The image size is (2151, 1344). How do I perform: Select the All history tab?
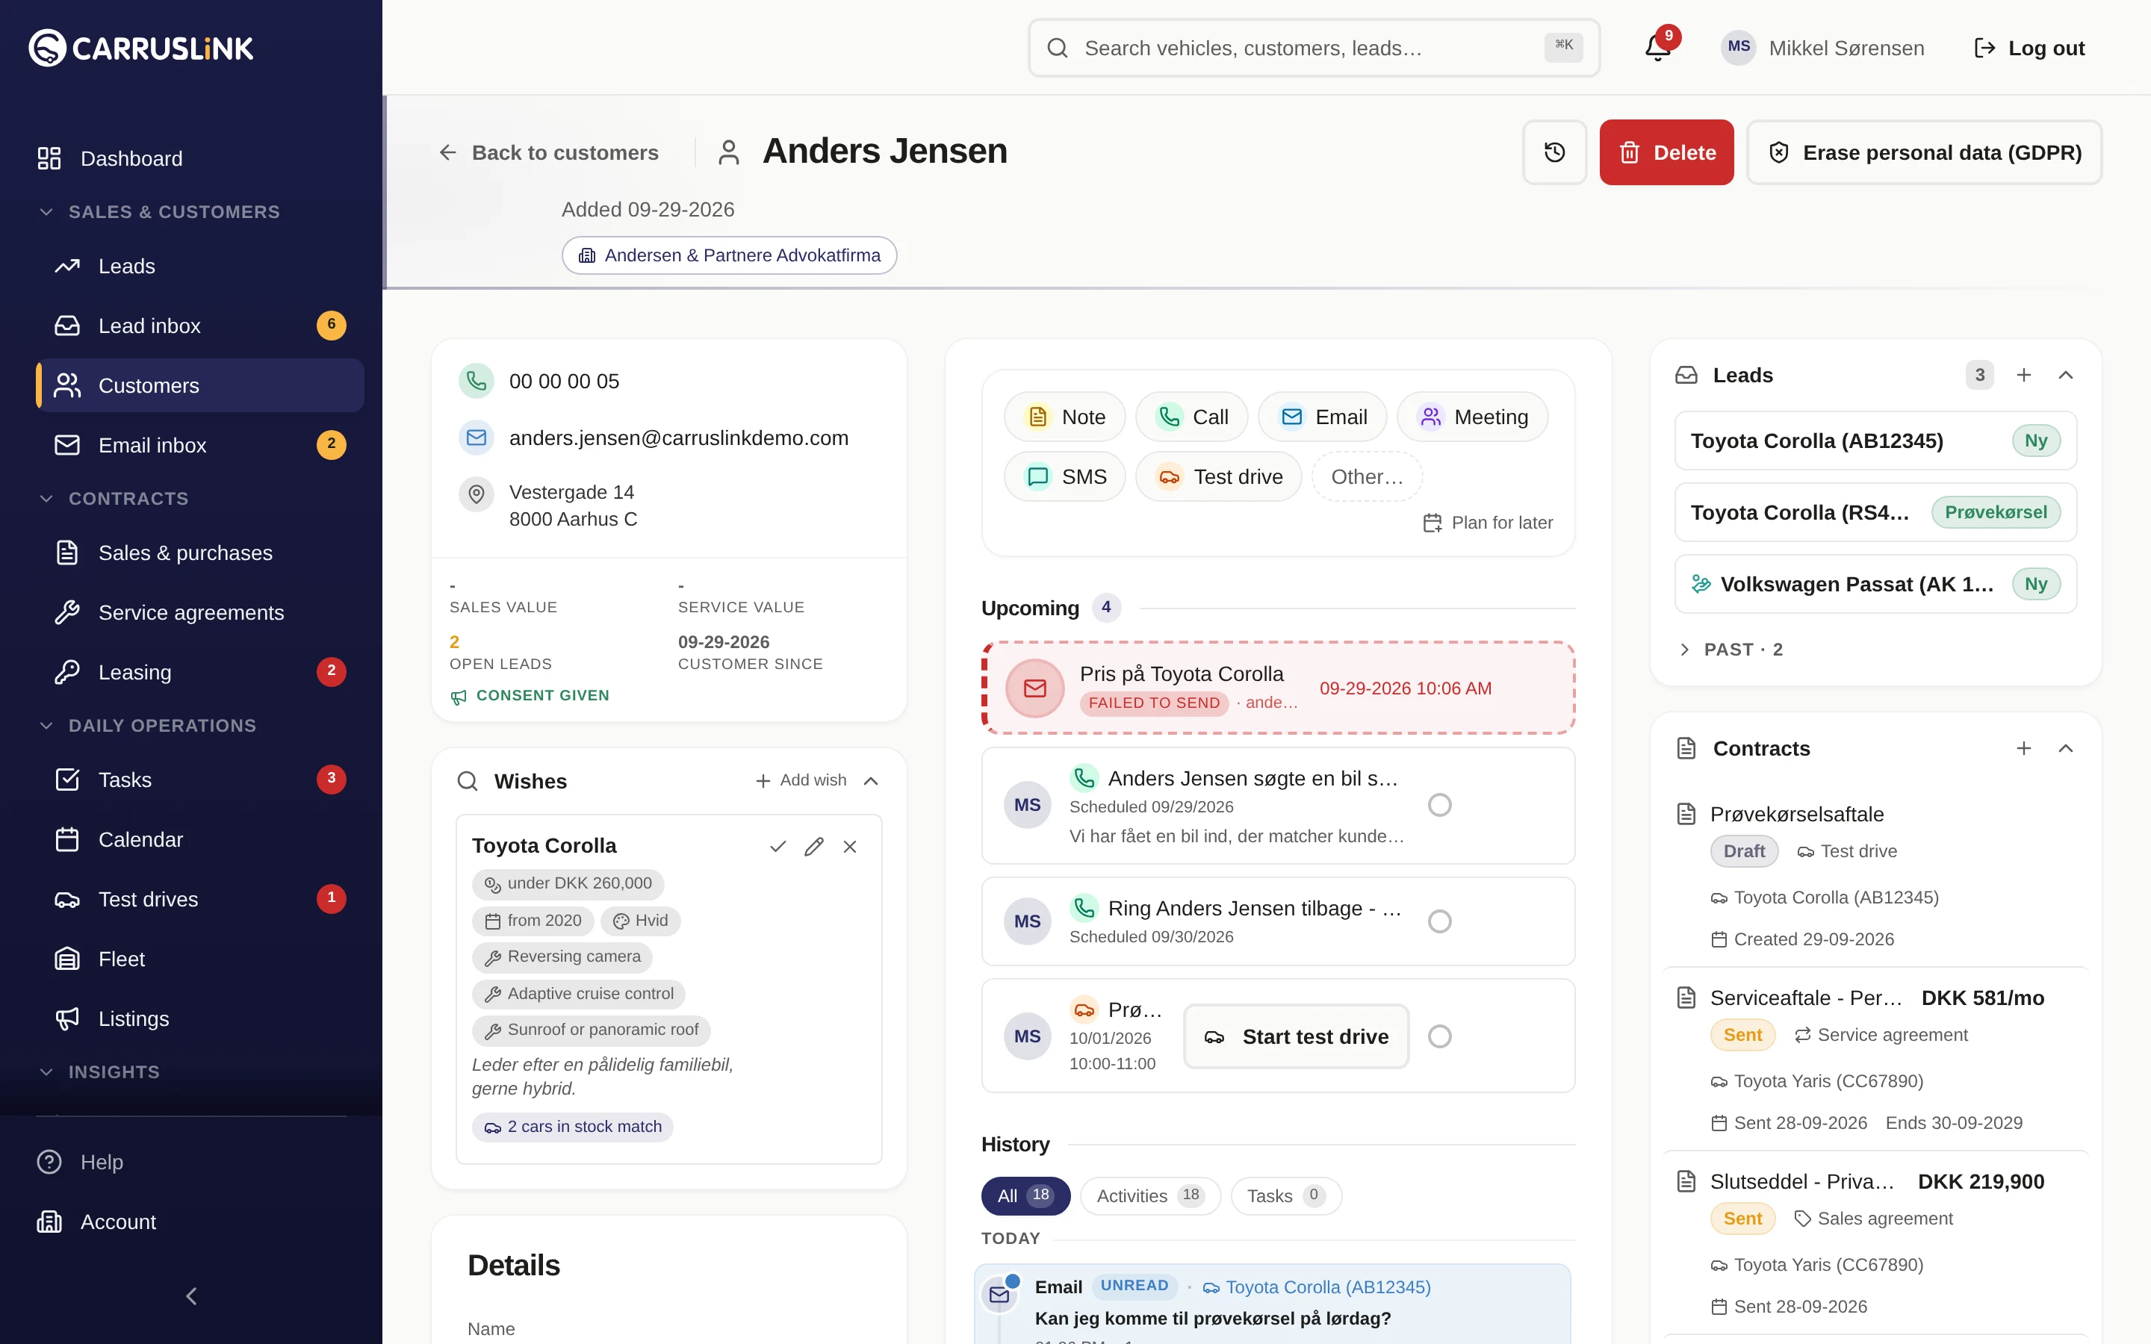pos(1025,1195)
